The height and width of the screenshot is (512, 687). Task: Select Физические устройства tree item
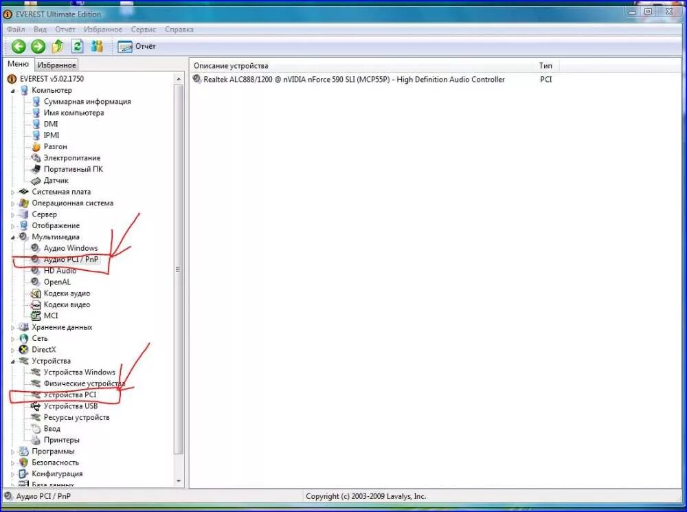[84, 383]
